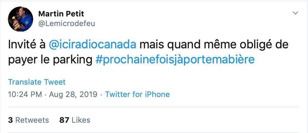Click the word 'Retweets'

click(32, 120)
